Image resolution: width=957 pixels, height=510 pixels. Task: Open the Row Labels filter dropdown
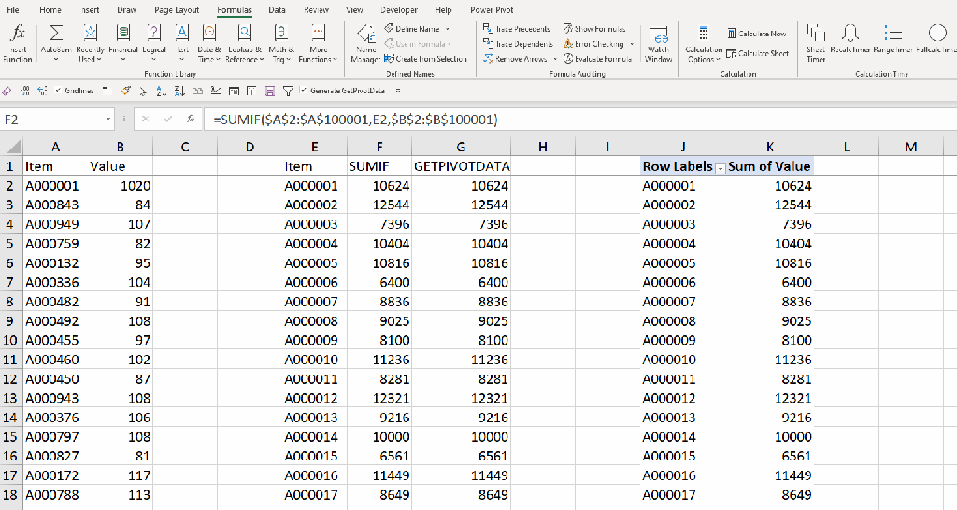pyautogui.click(x=720, y=167)
